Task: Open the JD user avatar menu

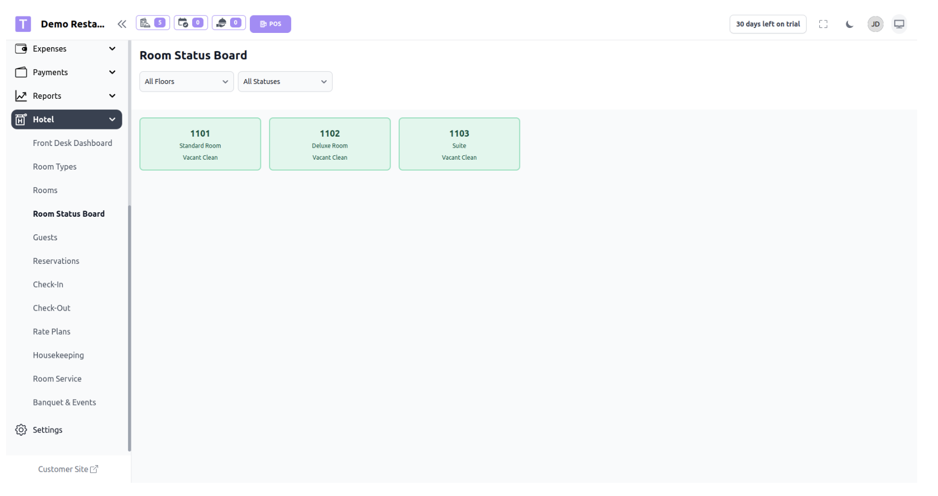Action: coord(875,24)
